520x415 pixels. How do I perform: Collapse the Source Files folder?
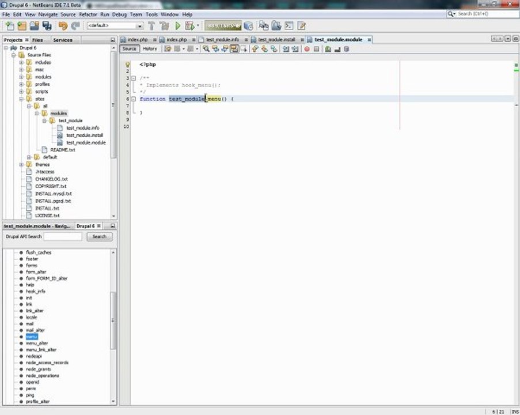tap(14, 55)
